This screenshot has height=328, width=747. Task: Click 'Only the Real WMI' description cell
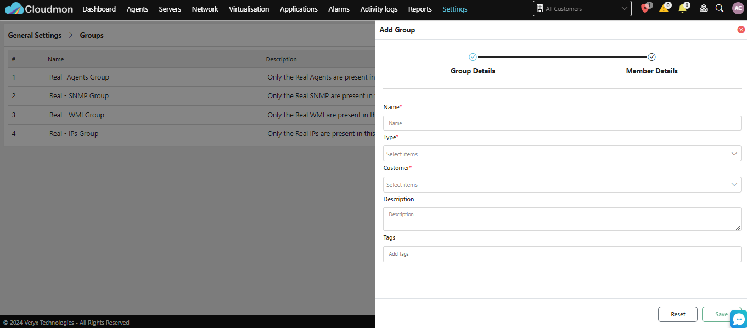pyautogui.click(x=321, y=115)
